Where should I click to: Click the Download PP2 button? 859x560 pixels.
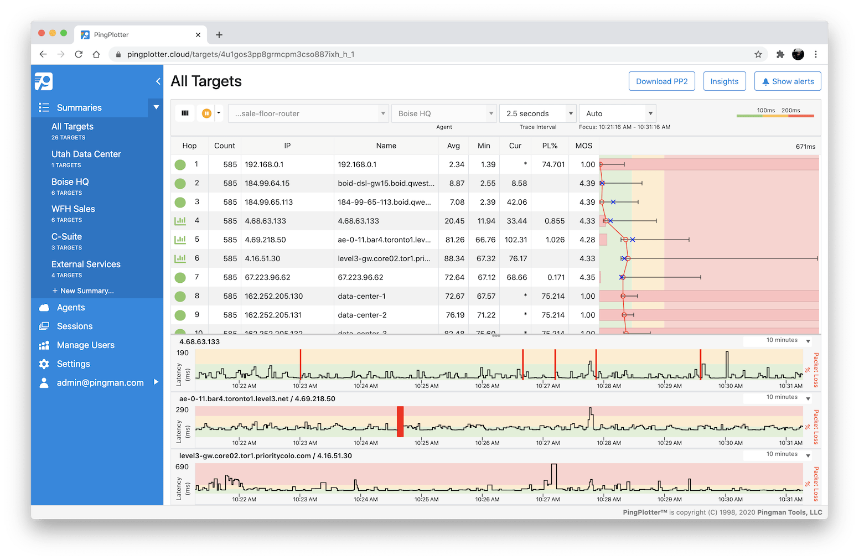(662, 81)
